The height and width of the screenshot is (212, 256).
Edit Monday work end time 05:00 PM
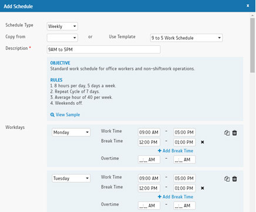184,132
